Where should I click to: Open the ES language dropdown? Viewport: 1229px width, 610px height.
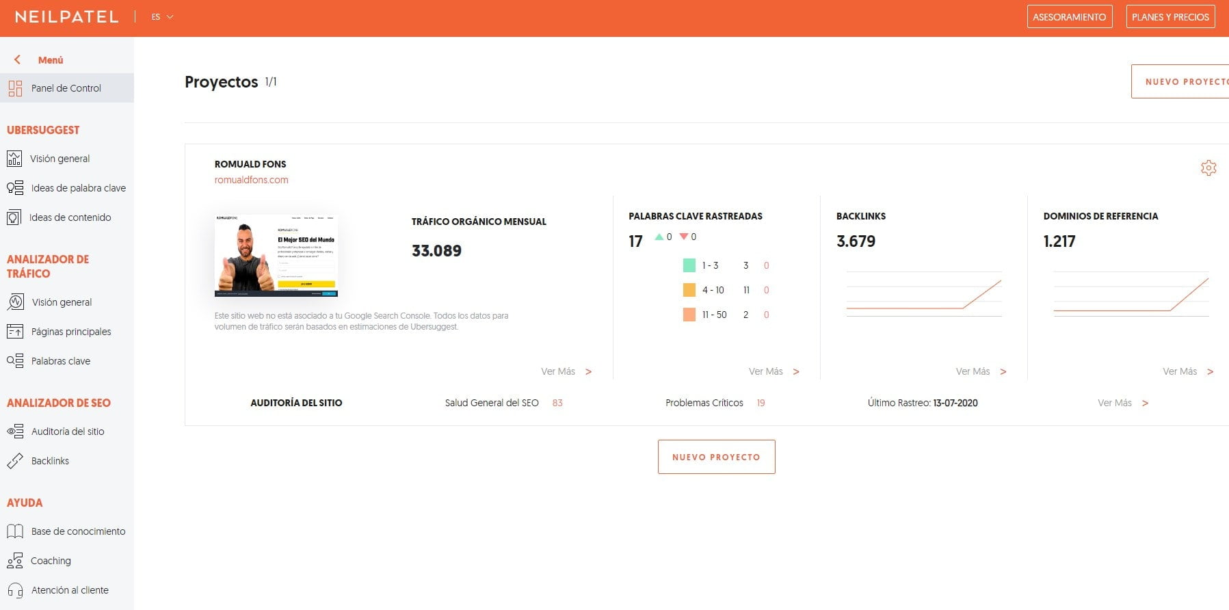[162, 17]
